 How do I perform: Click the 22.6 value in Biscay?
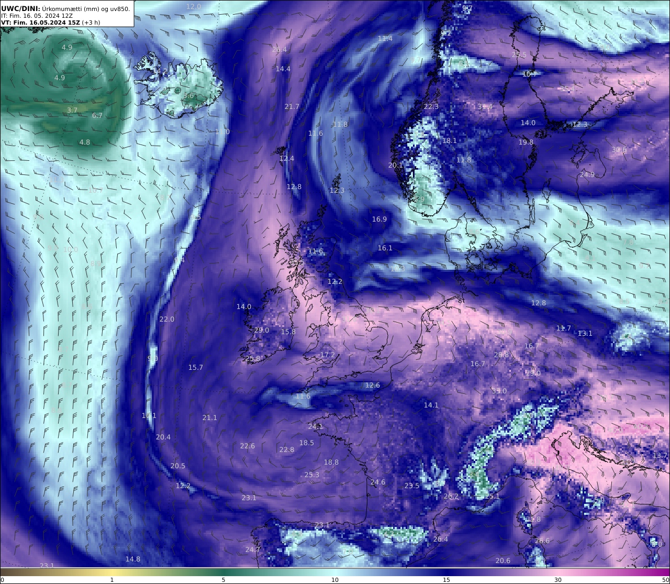pos(247,446)
